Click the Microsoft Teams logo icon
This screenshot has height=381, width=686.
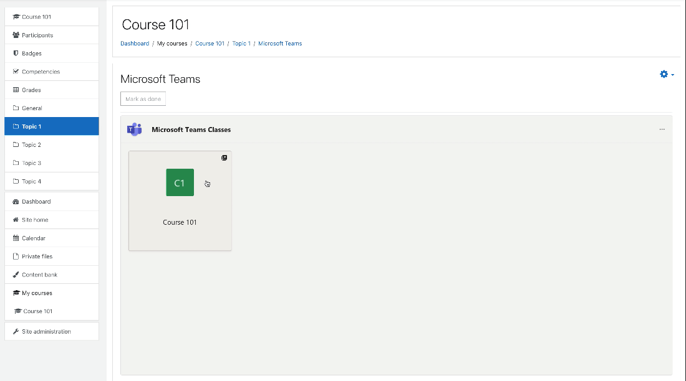tap(134, 129)
